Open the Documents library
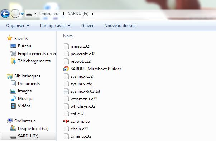Screen dimensions: 216x141 [x=29, y=84]
